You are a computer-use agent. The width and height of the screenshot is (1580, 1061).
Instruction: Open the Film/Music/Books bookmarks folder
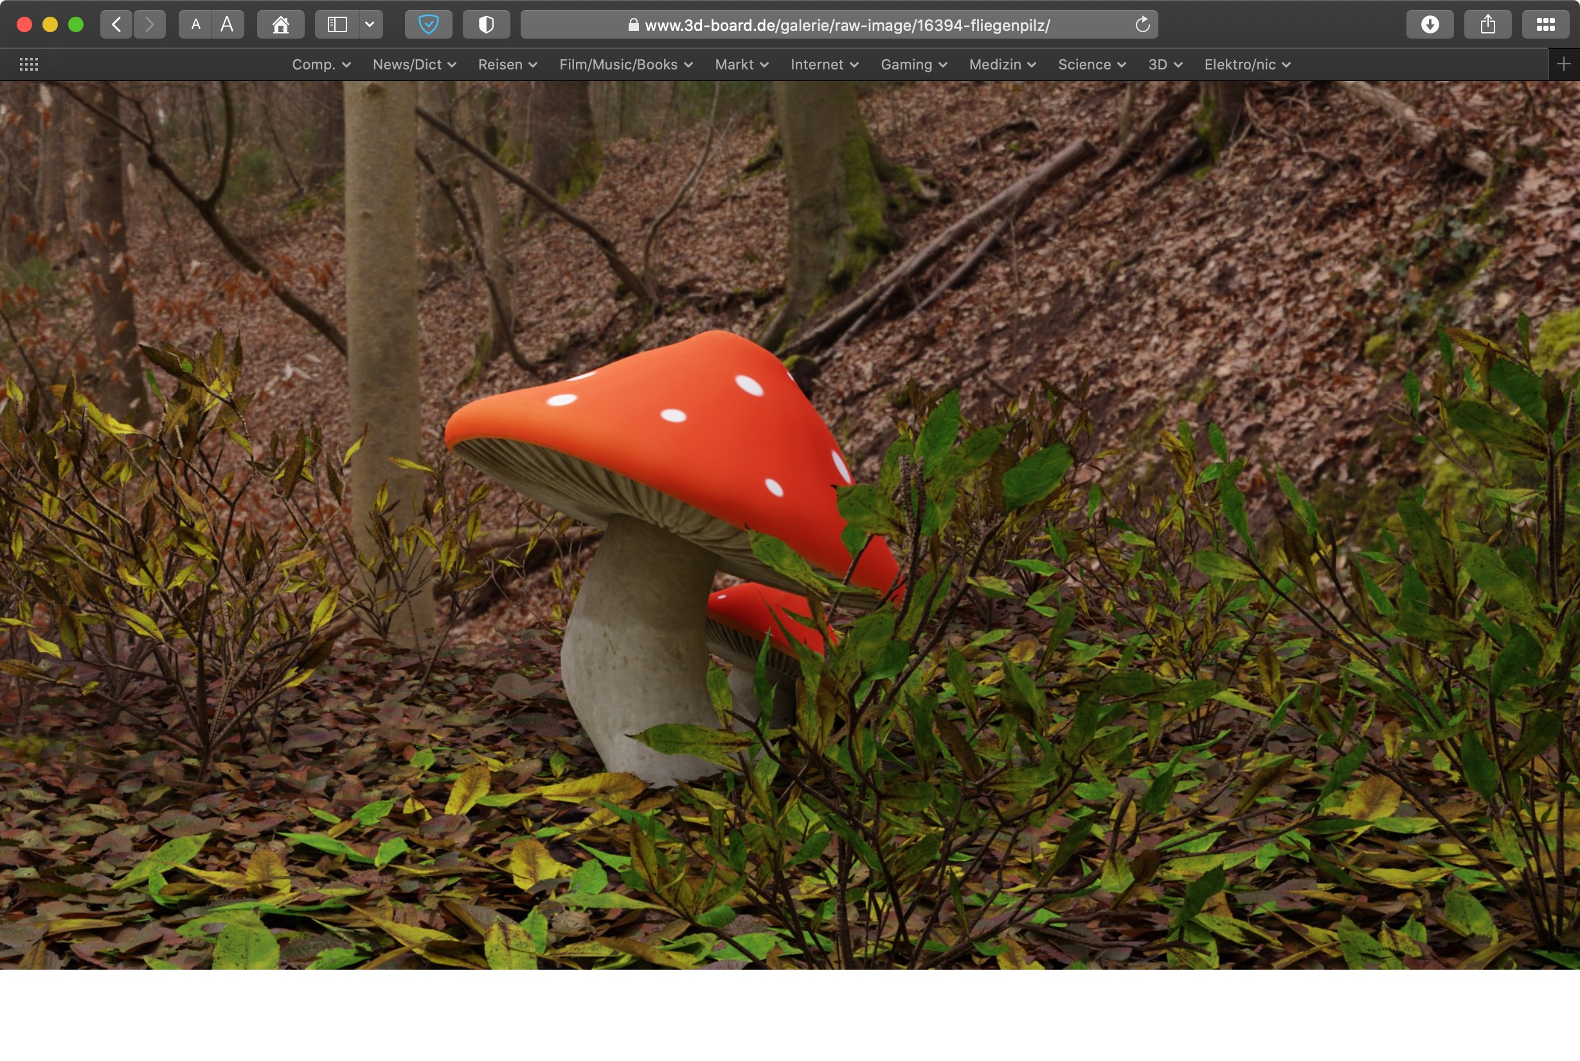pos(625,64)
